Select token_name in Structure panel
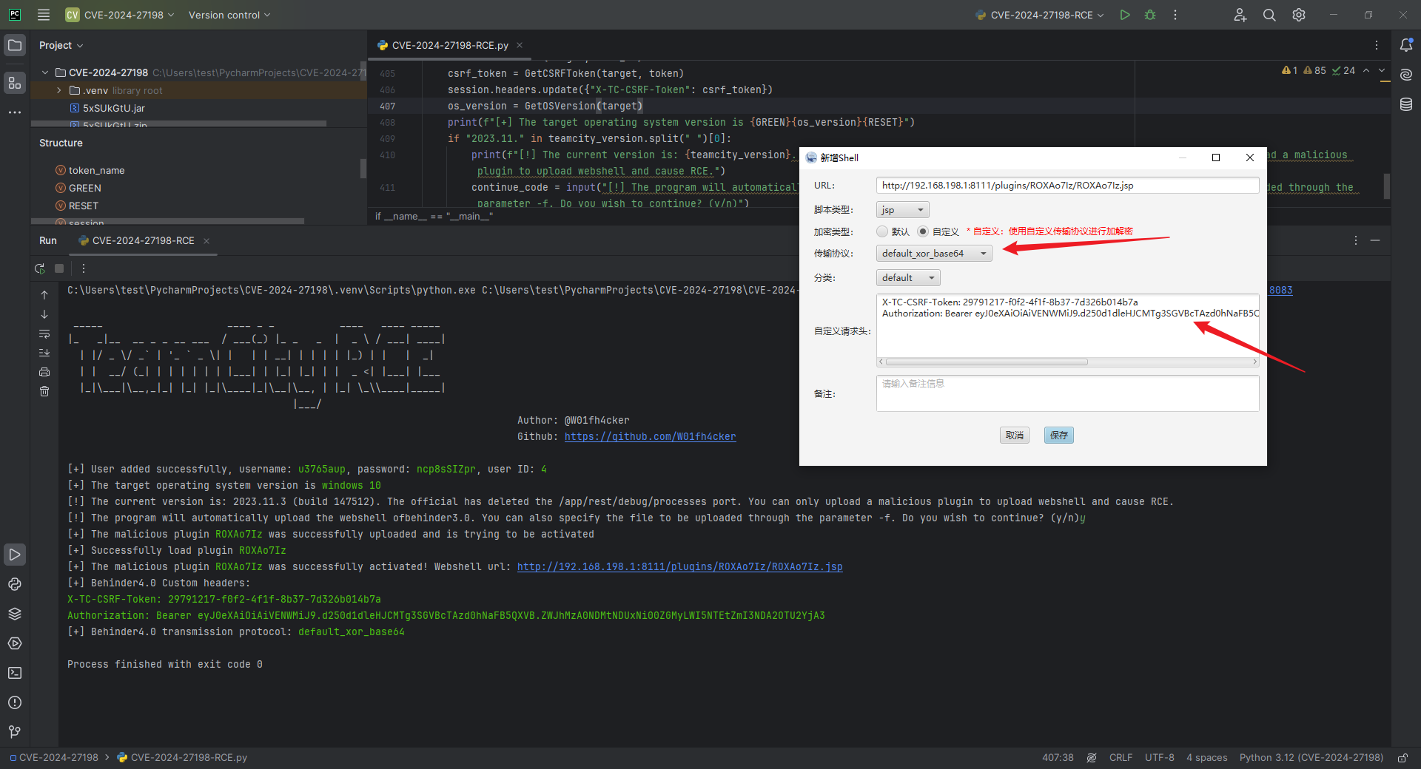Image resolution: width=1421 pixels, height=769 pixels. [x=96, y=170]
